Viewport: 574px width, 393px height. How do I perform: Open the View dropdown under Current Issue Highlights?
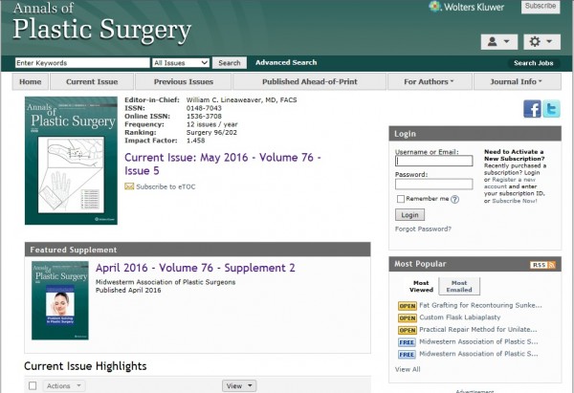pyautogui.click(x=239, y=386)
